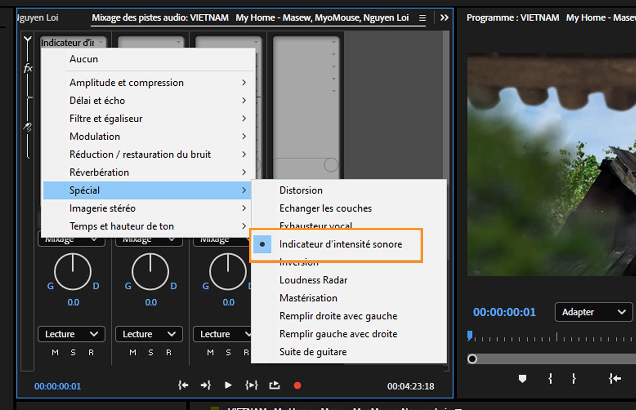Click the red Record icon
The width and height of the screenshot is (636, 410).
pos(297,385)
